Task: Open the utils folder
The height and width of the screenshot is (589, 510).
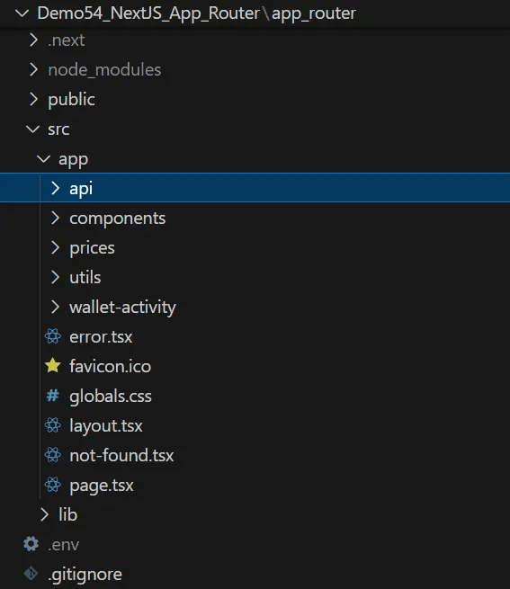Action: point(85,277)
